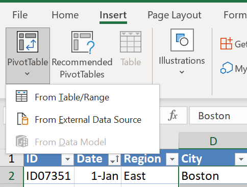247x187 pixels.
Task: Click the Boston cell in row 2
Action: 213,176
